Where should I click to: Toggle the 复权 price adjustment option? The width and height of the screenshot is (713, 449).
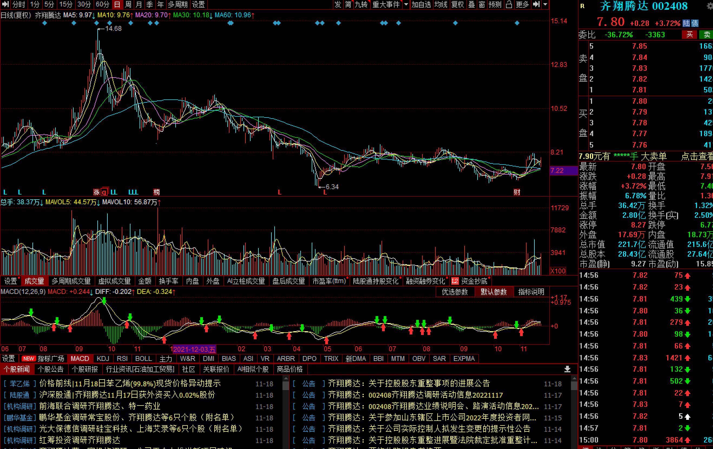point(457,4)
